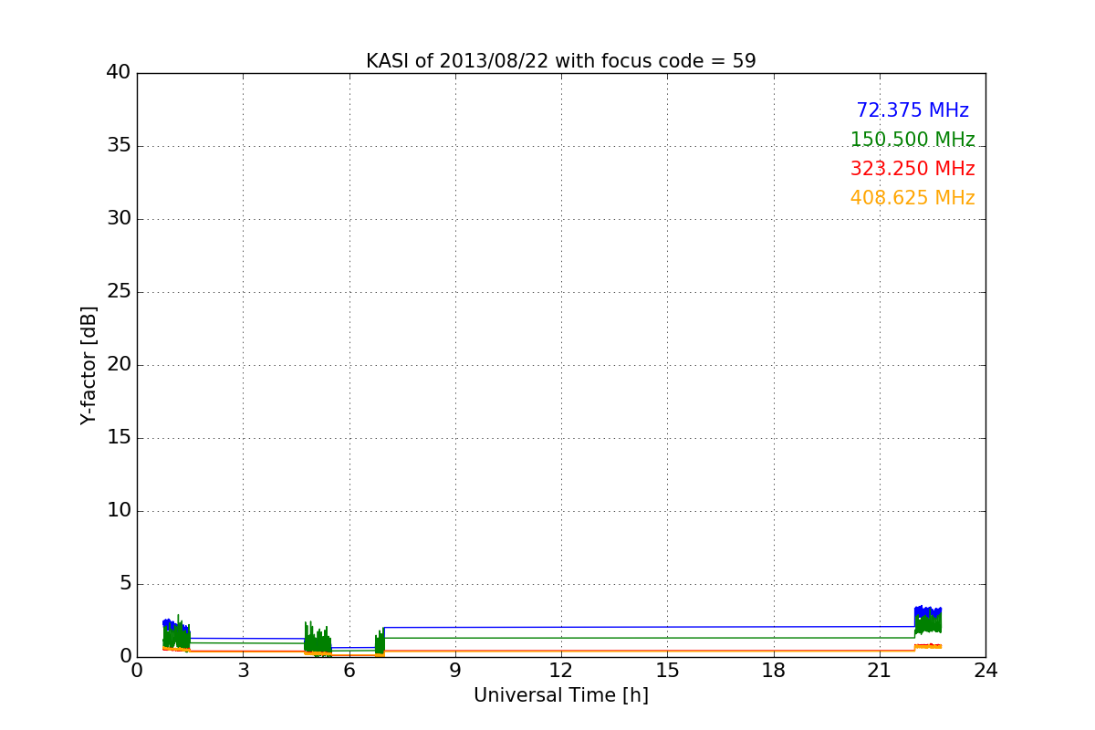Click the x-axis tick label '3'

pyautogui.click(x=243, y=671)
